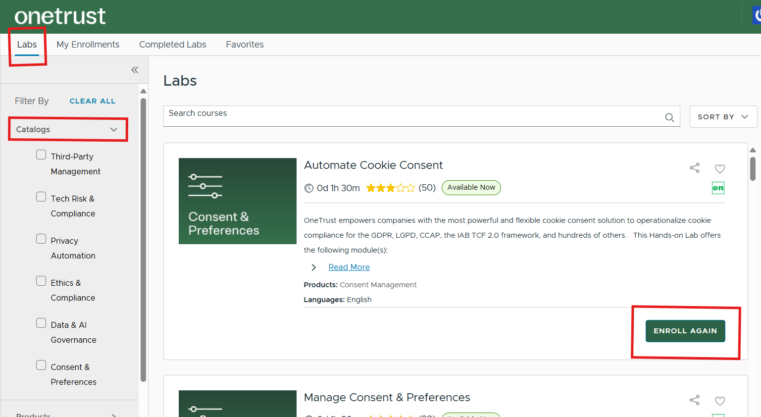Open the Manage Consent & Preferences title

point(387,398)
